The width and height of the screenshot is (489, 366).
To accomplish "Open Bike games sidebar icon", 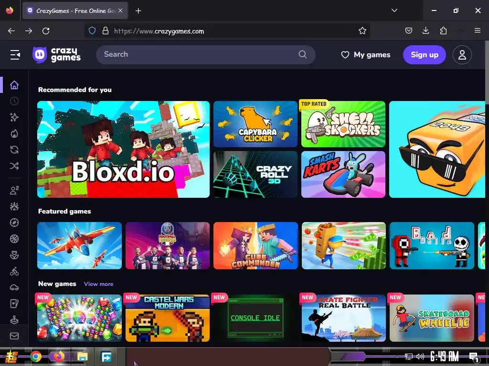I will (x=14, y=271).
